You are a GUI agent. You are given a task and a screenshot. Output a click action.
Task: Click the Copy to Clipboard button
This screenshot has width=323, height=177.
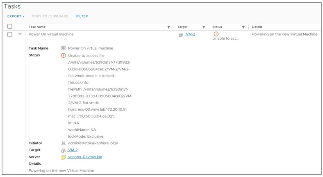click(x=50, y=16)
